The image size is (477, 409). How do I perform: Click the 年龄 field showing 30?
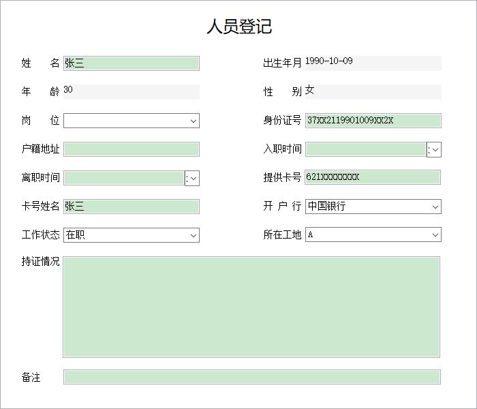click(x=132, y=92)
